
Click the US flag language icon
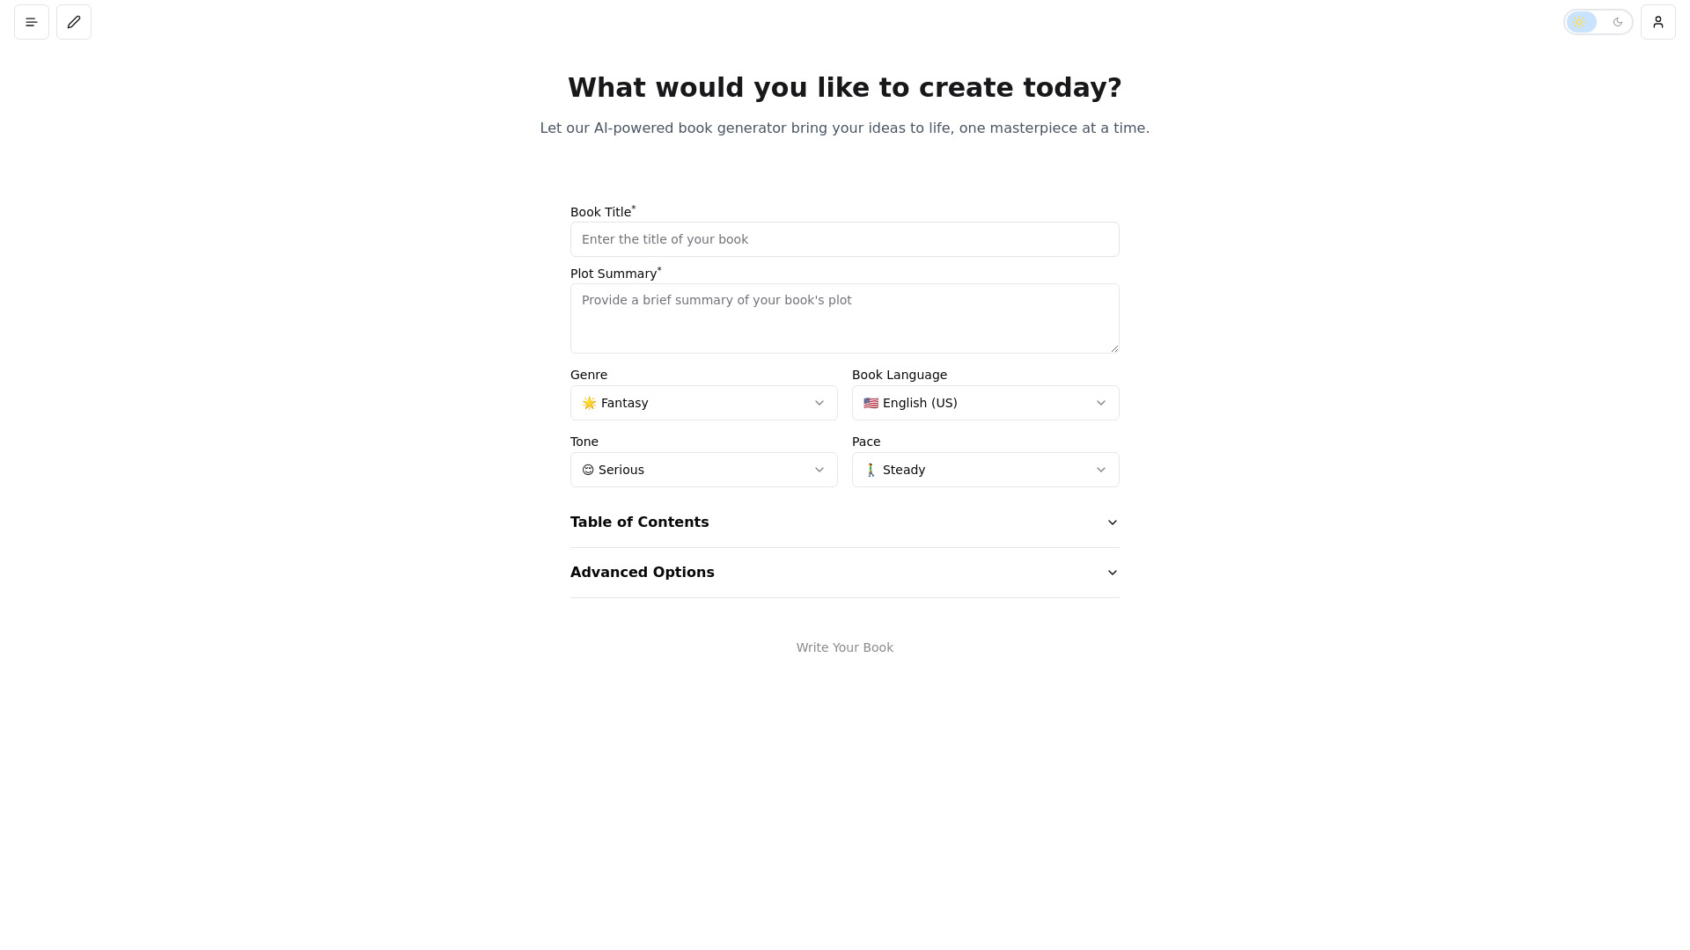pyautogui.click(x=871, y=403)
